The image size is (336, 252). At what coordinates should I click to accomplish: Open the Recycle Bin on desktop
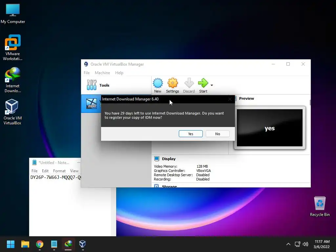click(x=320, y=206)
